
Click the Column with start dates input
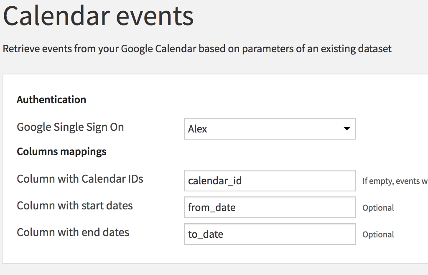coord(270,207)
